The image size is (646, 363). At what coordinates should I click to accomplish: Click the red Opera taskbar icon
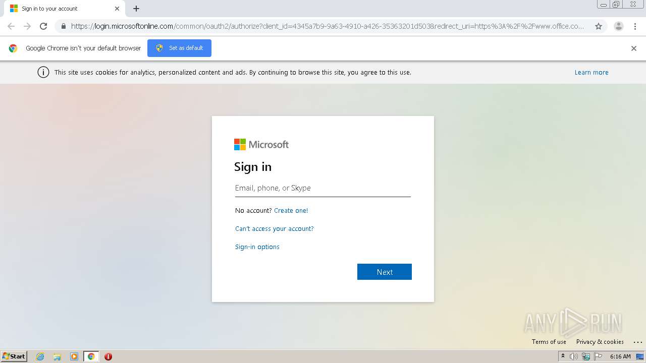pyautogui.click(x=108, y=356)
